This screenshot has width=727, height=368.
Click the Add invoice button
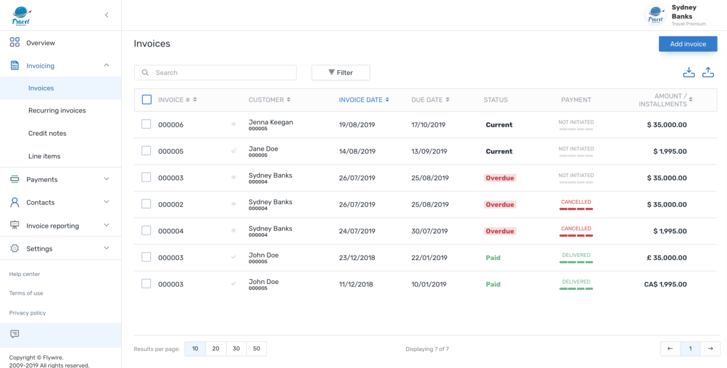688,43
